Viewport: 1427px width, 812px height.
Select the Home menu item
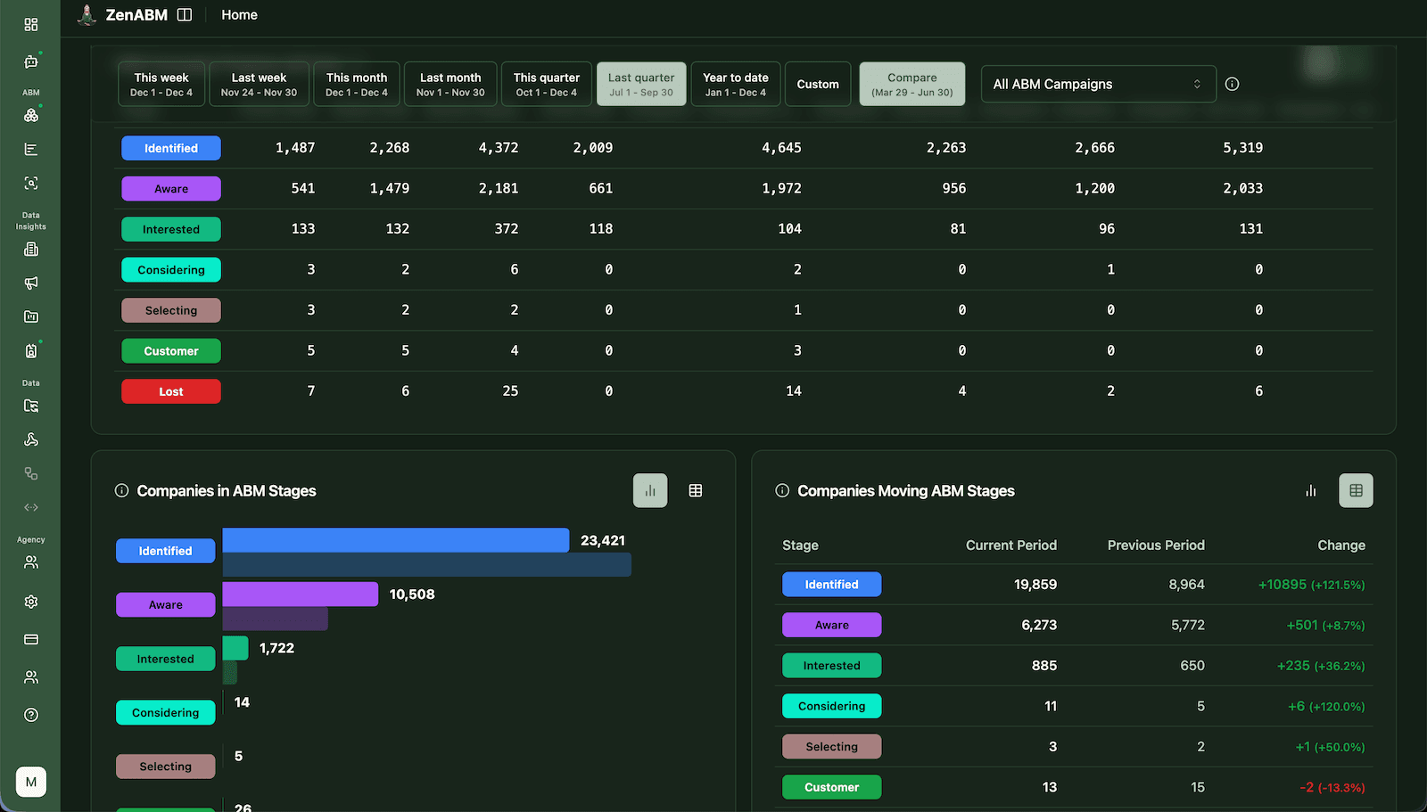pos(238,14)
